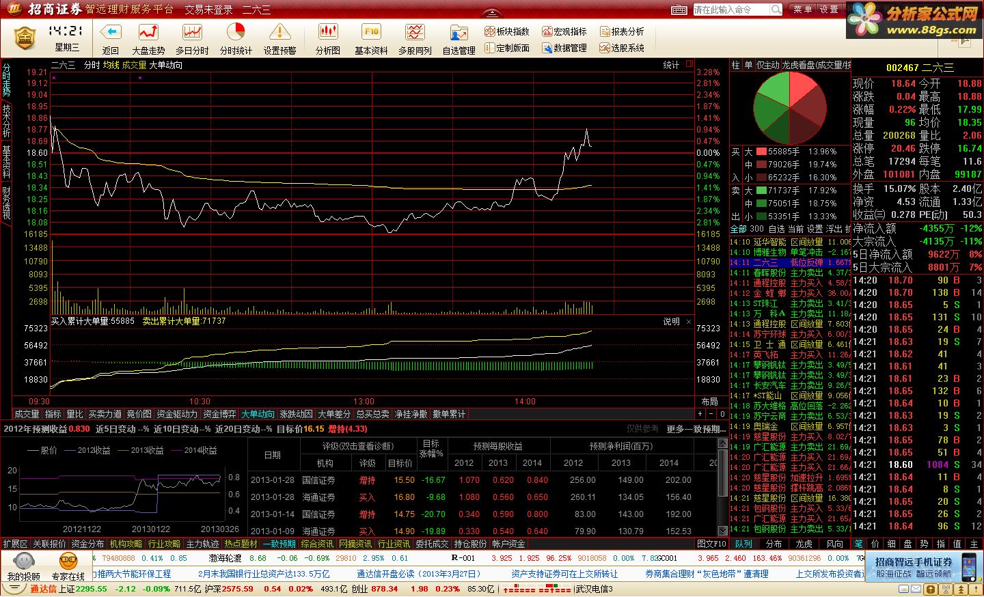Click the plus button beside indicator tabs
This screenshot has width=984, height=597.
click(x=700, y=414)
